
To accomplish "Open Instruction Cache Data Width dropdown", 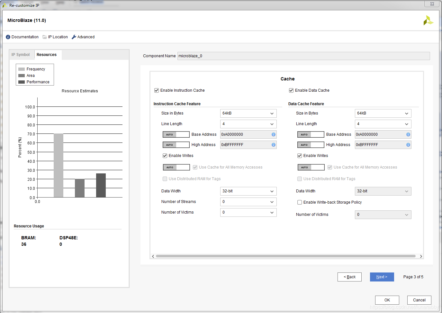I will pos(248,191).
